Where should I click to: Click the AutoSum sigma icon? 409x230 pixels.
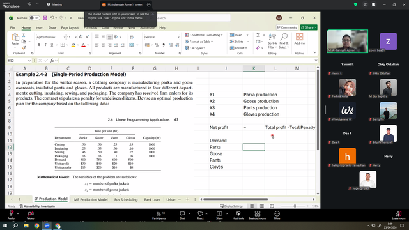pyautogui.click(x=258, y=35)
